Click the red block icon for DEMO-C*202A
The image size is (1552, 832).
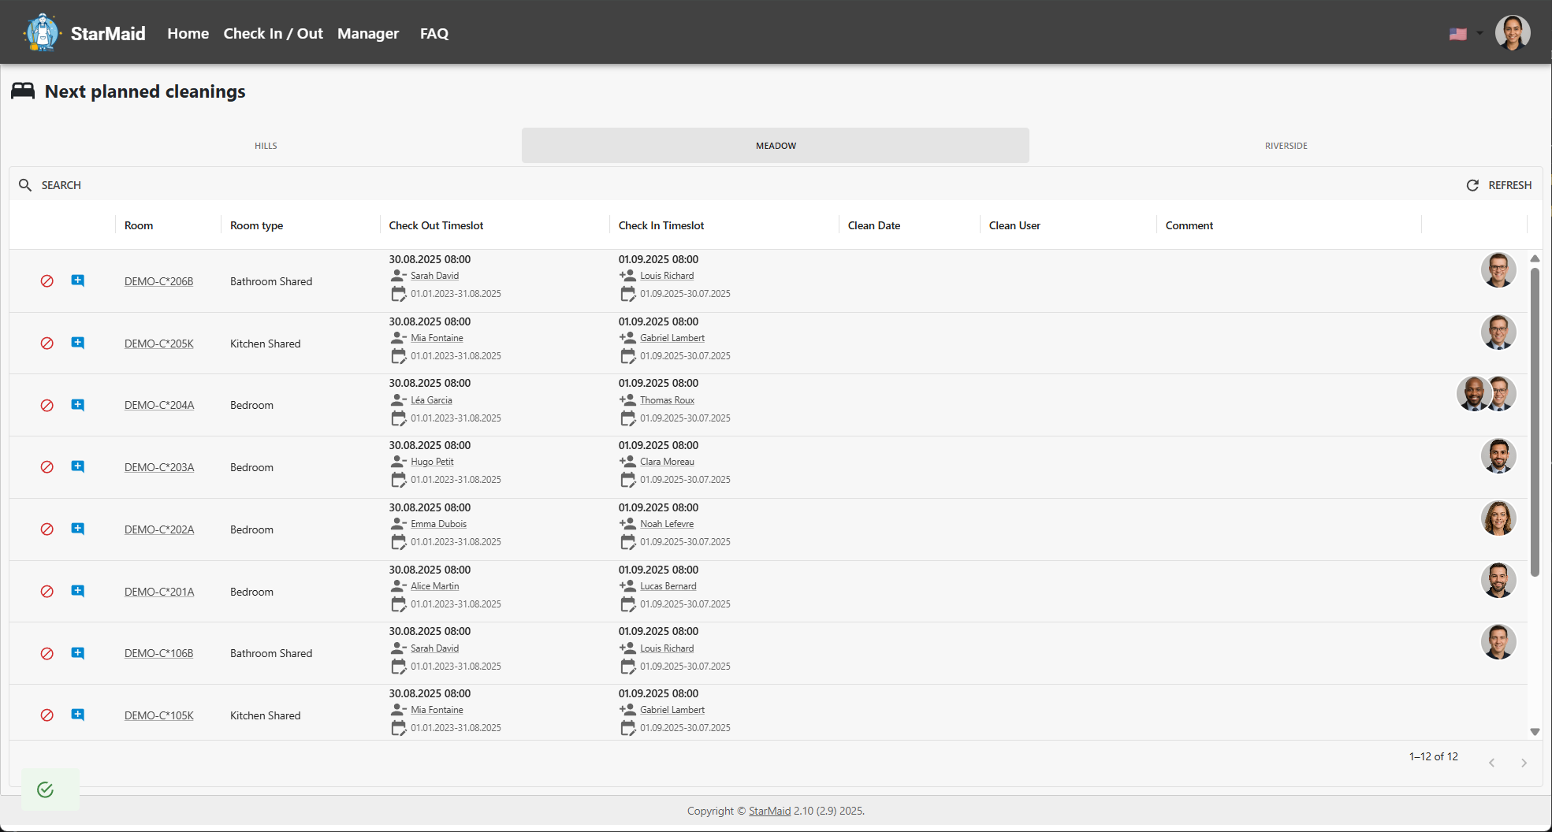tap(47, 529)
